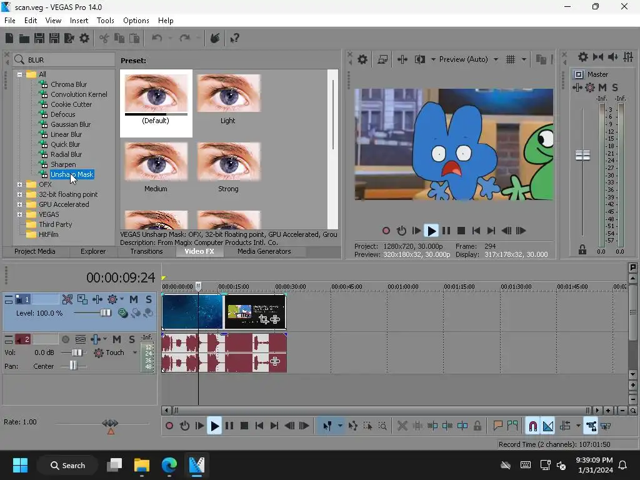Click the BLUR search field
Screen dimensions: 640x480
pos(64,60)
